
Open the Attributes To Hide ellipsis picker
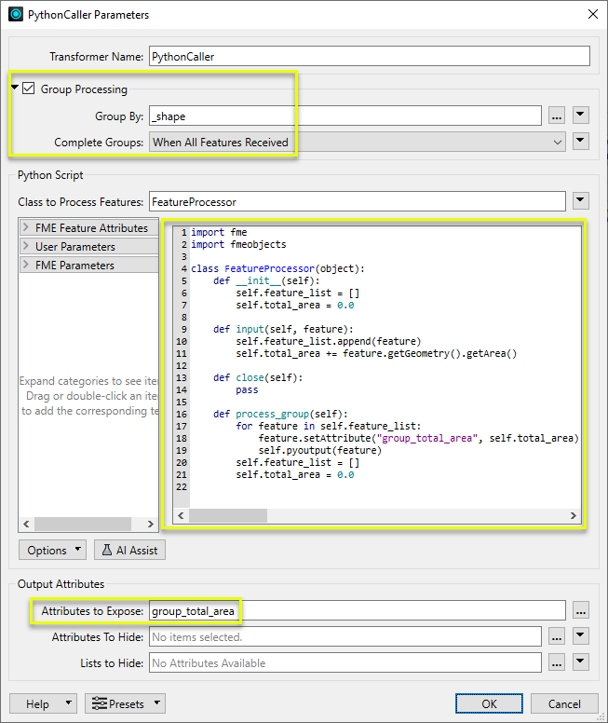(557, 636)
